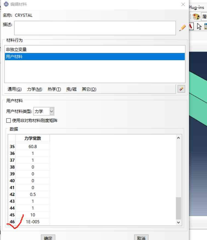207x240 pixels.
Task: Select cell with value 0.5
Action: pyautogui.click(x=33, y=194)
